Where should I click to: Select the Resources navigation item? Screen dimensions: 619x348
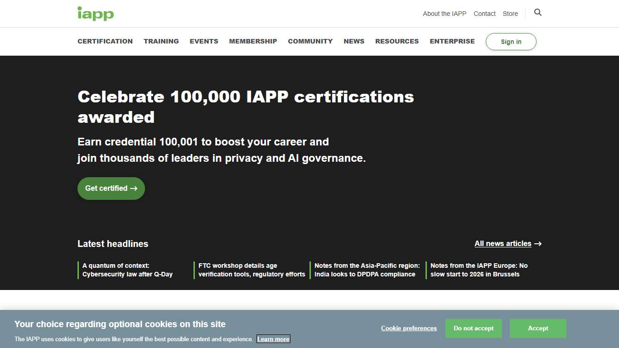pos(397,41)
